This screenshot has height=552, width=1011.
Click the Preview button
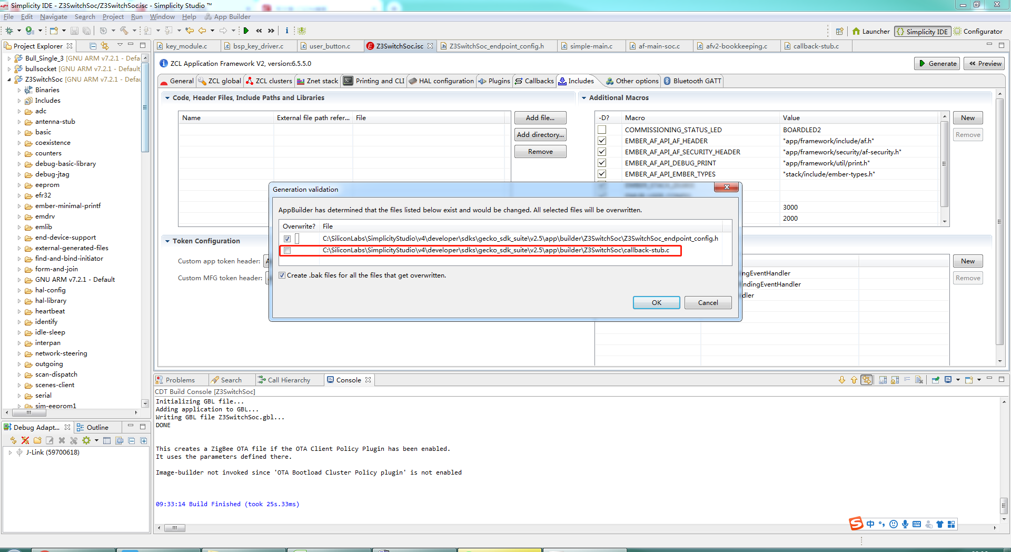tap(985, 63)
